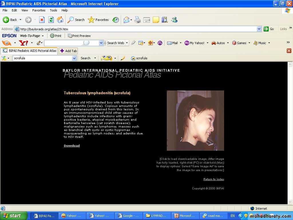Click the Add Tab button
Viewport: 293px width, 220px height.
pyautogui.click(x=68, y=51)
